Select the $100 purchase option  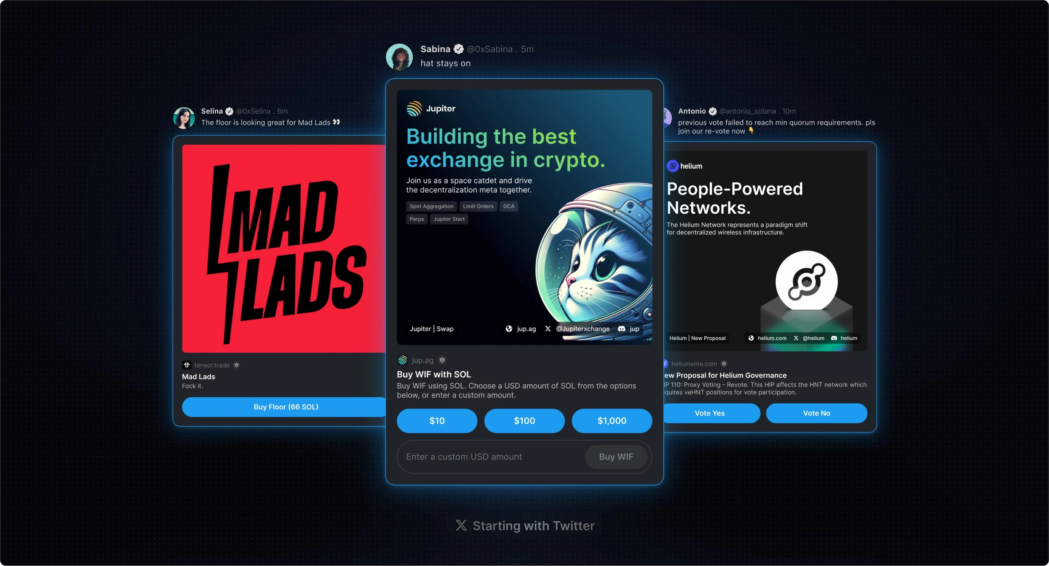click(x=524, y=420)
